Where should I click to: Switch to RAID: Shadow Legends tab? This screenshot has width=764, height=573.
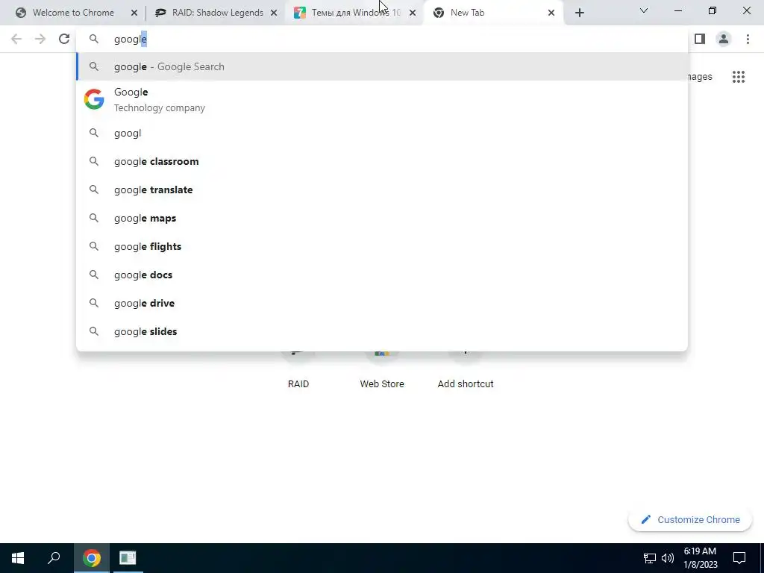(x=217, y=13)
